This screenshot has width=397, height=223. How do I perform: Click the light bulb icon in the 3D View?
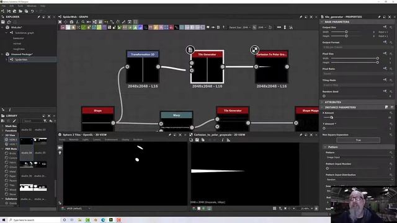60,153
